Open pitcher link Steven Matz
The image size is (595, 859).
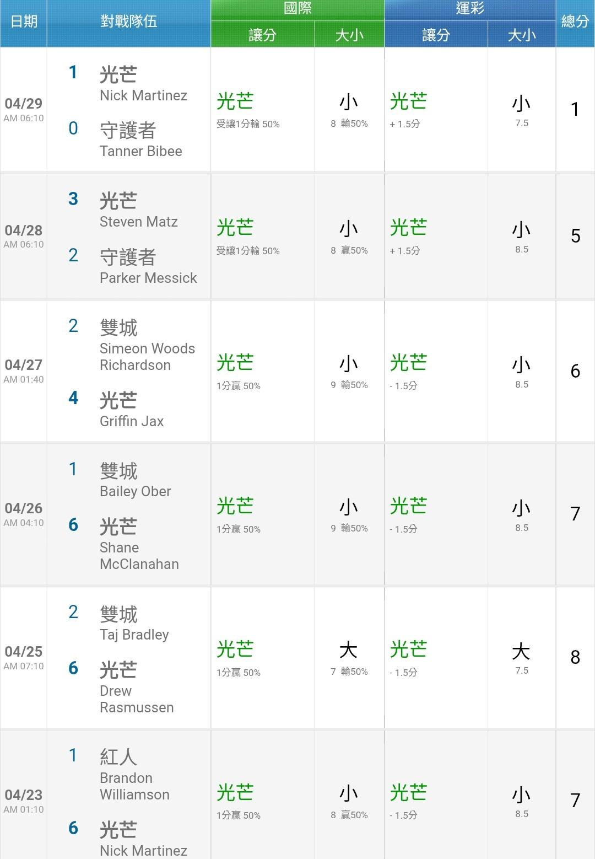click(139, 222)
